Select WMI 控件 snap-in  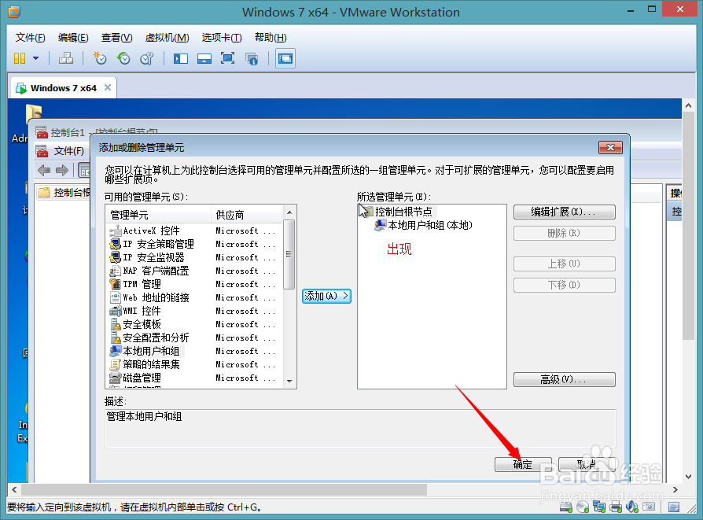tap(194, 311)
